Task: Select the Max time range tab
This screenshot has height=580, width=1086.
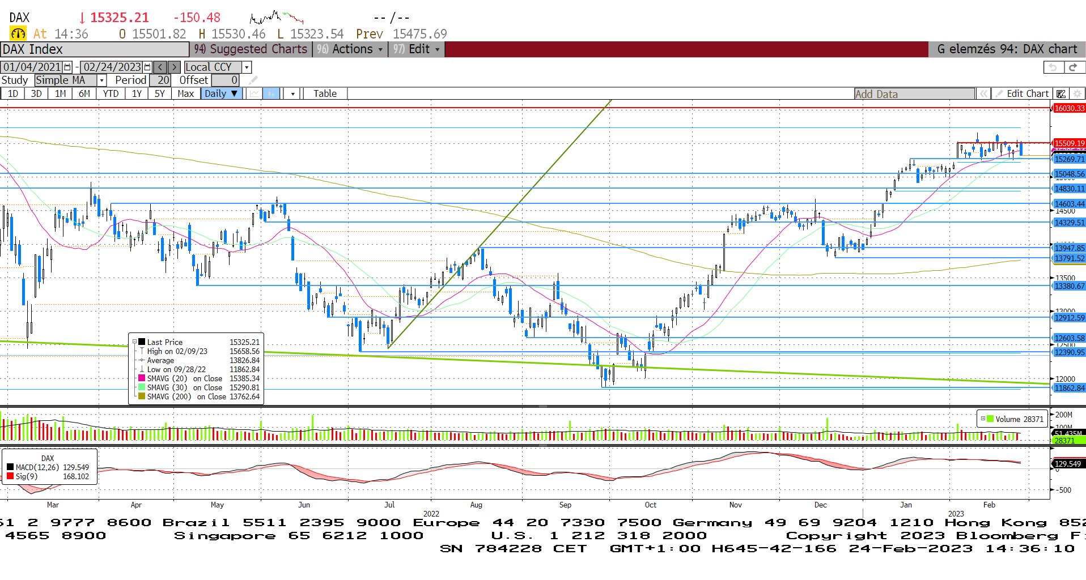Action: 186,93
